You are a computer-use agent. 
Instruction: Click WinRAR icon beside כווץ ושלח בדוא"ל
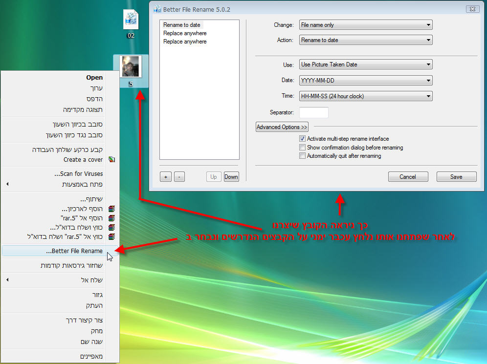point(112,227)
